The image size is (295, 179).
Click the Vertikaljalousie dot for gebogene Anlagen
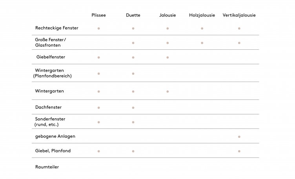[239, 137]
